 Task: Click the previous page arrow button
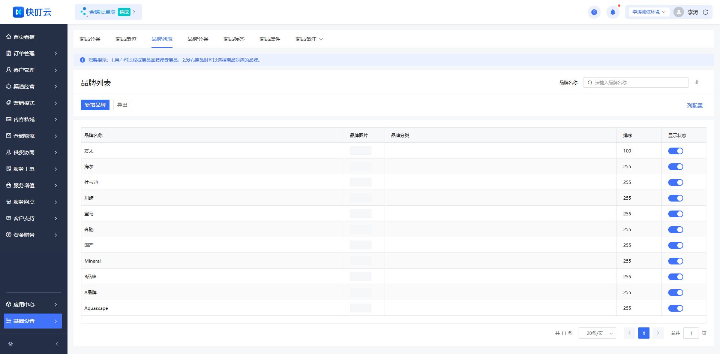click(630, 333)
